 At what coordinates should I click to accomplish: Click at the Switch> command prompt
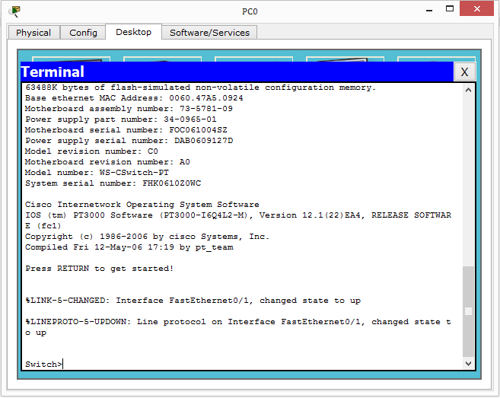coord(44,365)
